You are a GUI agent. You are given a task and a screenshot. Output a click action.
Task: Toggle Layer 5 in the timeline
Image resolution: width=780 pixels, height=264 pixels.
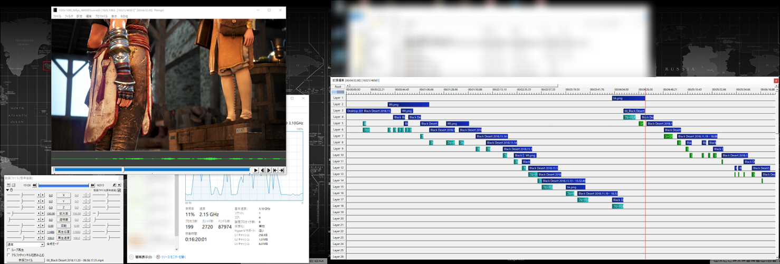click(x=338, y=123)
